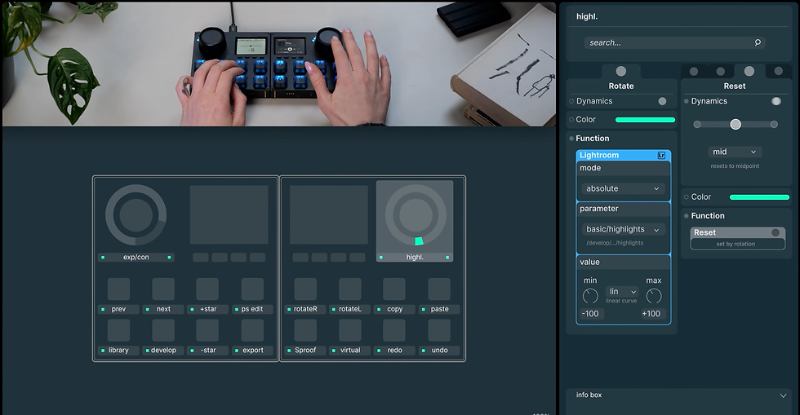Select the +star key square
This screenshot has height=415, width=800.
point(207,289)
